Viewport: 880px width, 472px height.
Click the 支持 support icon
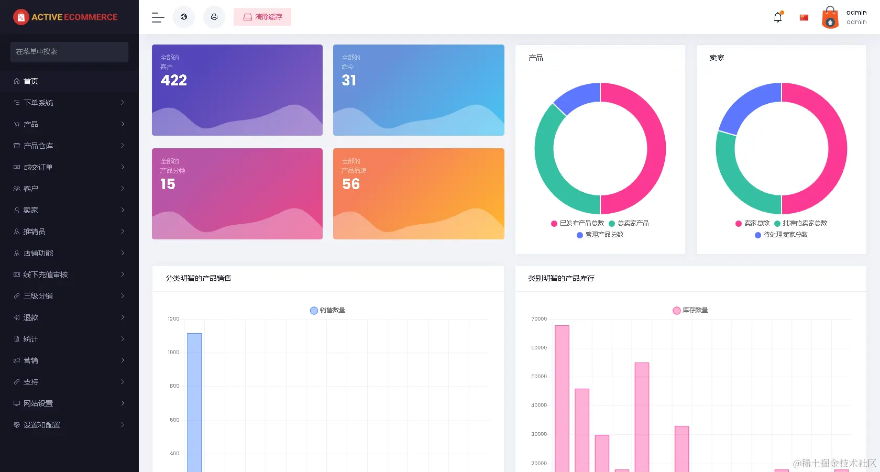click(17, 382)
